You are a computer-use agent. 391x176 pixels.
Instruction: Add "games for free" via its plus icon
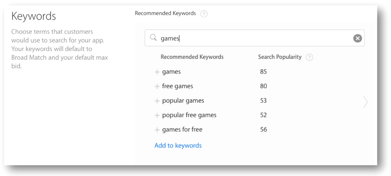click(157, 130)
